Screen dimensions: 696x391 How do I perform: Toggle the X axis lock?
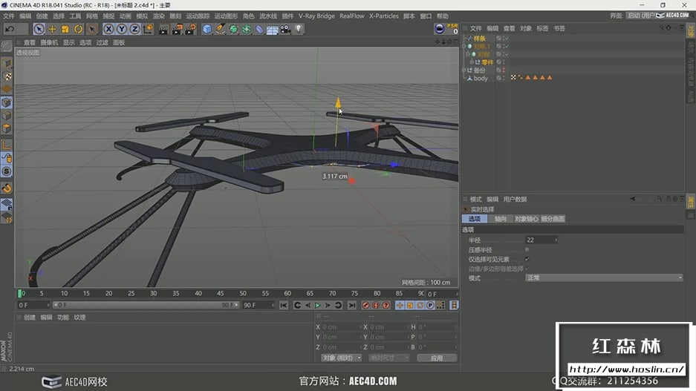pos(108,29)
